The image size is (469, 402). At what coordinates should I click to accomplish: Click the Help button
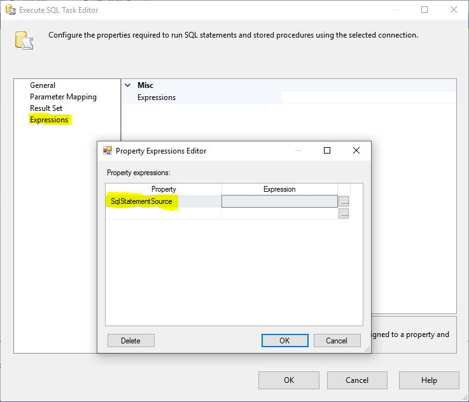[x=429, y=380]
